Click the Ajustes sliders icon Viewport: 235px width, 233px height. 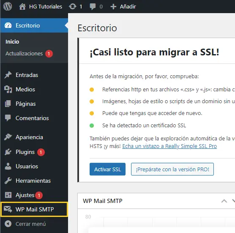[8, 195]
